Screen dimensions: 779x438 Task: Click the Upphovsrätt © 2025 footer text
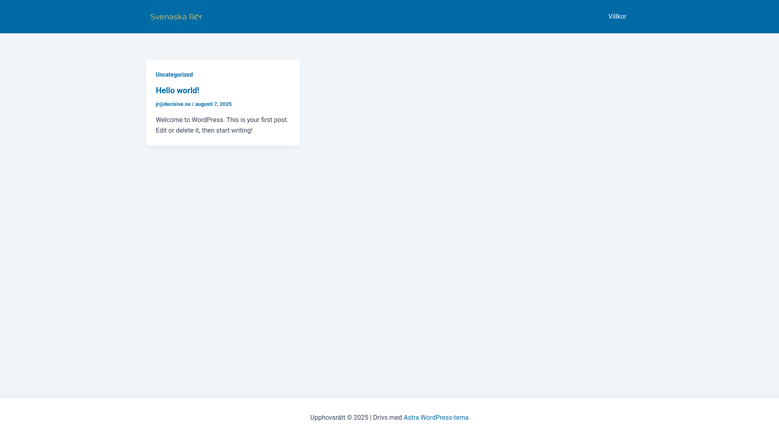[339, 418]
